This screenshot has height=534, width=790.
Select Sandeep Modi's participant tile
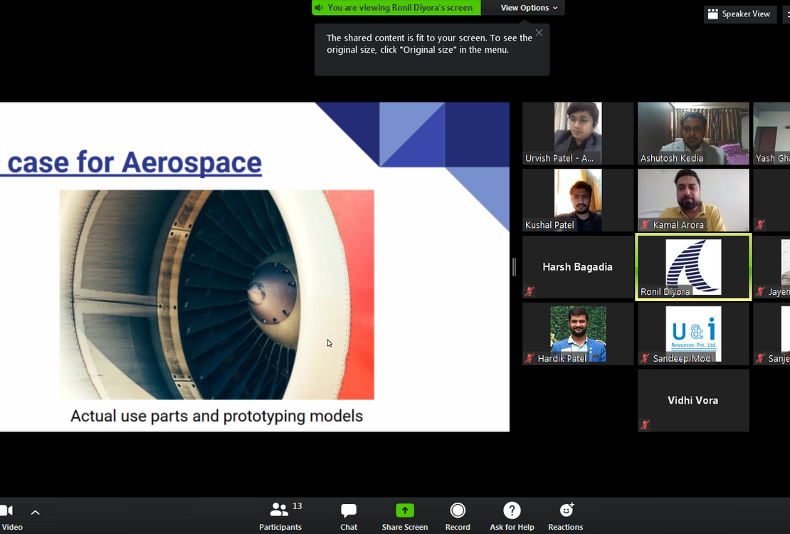pyautogui.click(x=693, y=334)
